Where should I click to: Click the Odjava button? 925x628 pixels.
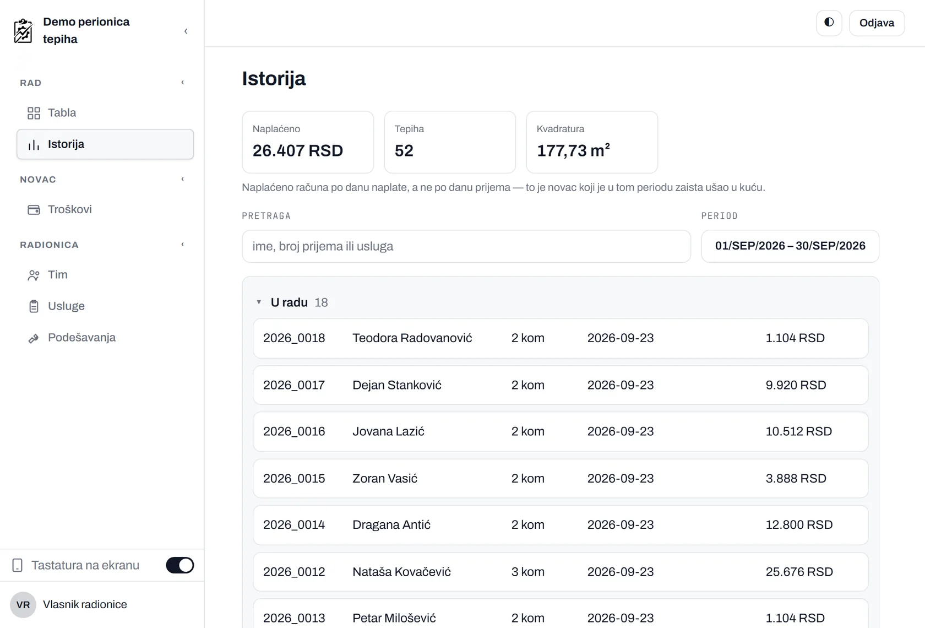tap(877, 23)
